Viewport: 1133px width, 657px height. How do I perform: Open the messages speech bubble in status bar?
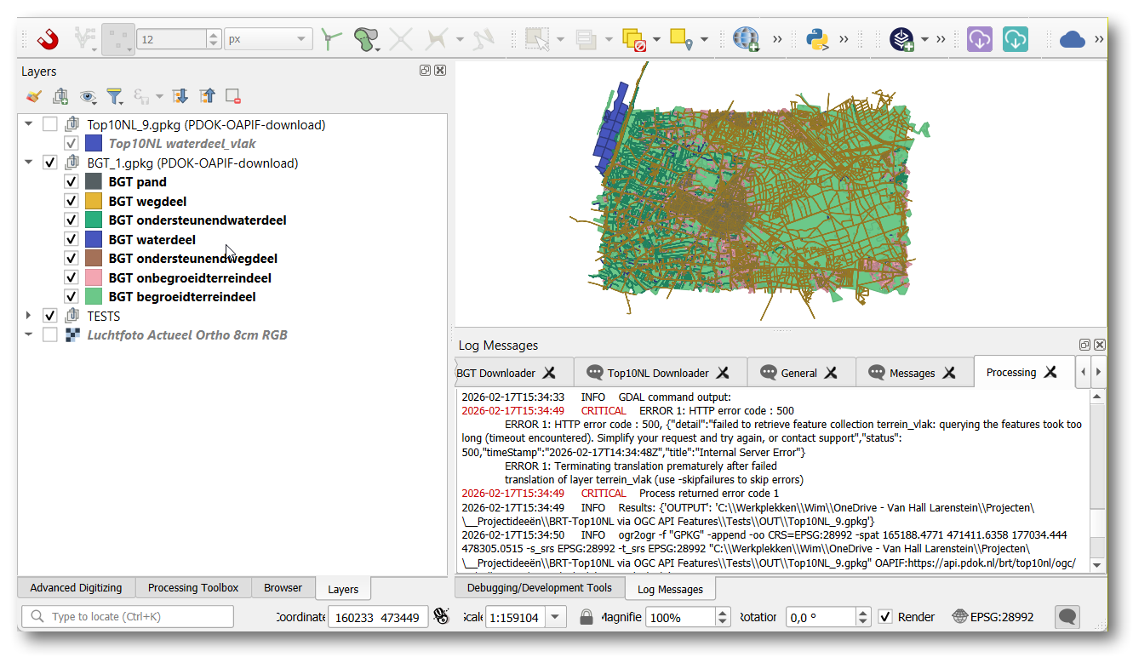pos(1067,617)
